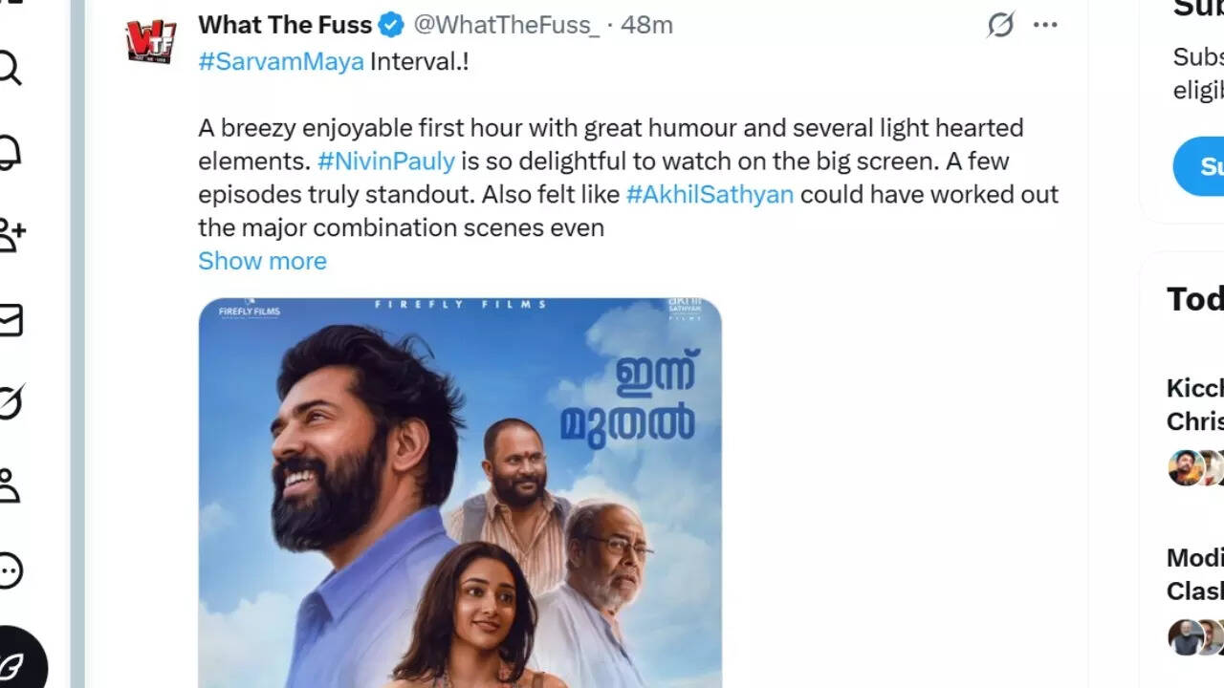Open the More circle sidebar icon
The image size is (1224, 688).
click(10, 570)
